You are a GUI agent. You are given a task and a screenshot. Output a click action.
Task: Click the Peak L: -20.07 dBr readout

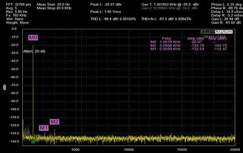pos(106,5)
